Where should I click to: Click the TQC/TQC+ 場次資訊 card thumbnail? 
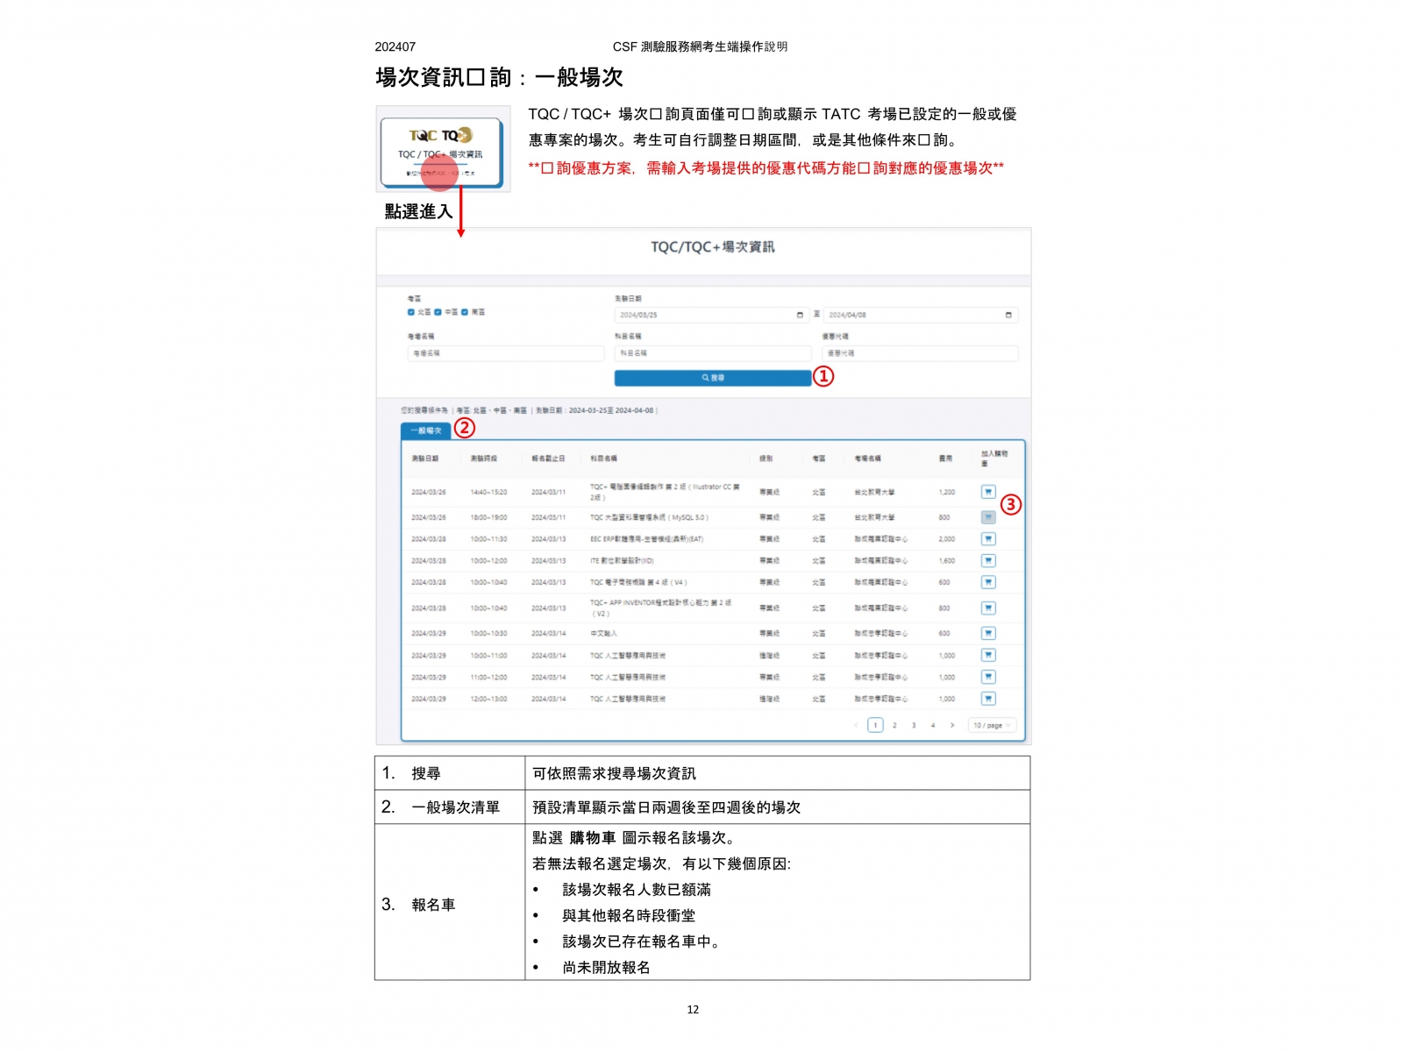pyautogui.click(x=442, y=153)
